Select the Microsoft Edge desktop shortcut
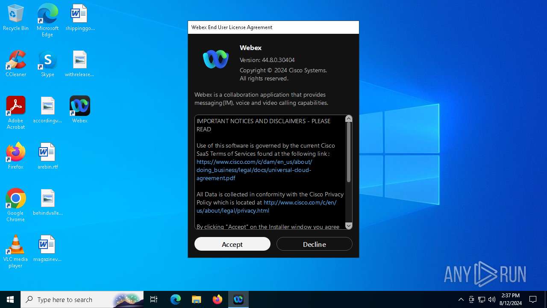Image resolution: width=547 pixels, height=308 pixels. (47, 21)
